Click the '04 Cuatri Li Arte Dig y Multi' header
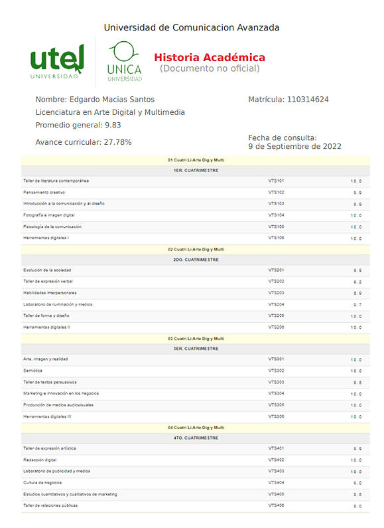Screen dimensions: 384x528 pos(196,428)
